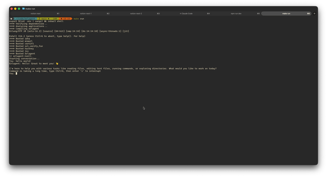
Task: Open the Claude Code tab
Action: 186,14
